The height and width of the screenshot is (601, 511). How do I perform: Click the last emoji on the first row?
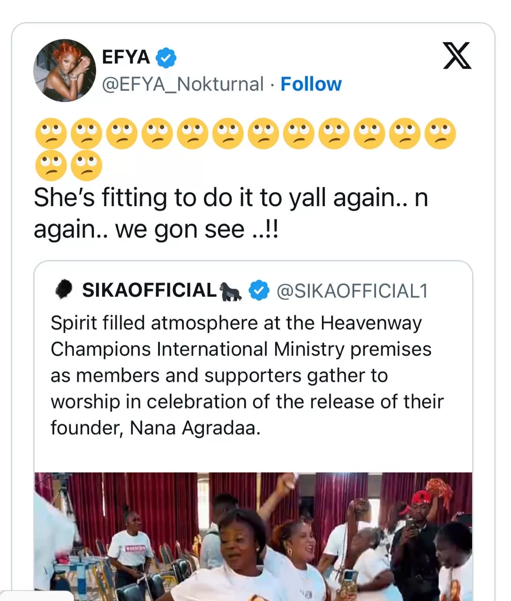(x=440, y=134)
